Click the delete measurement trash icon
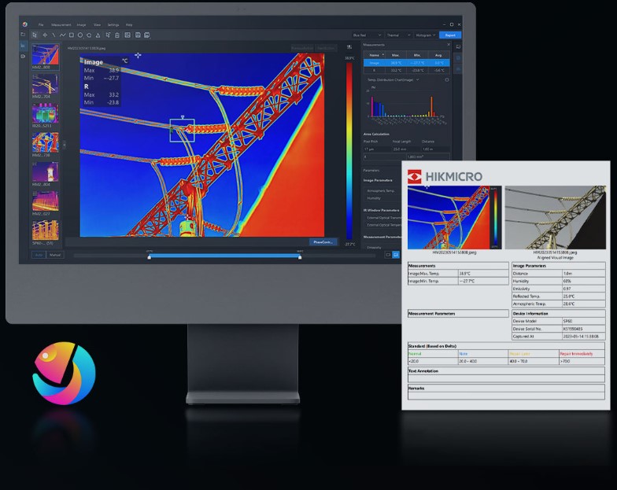 coord(117,35)
